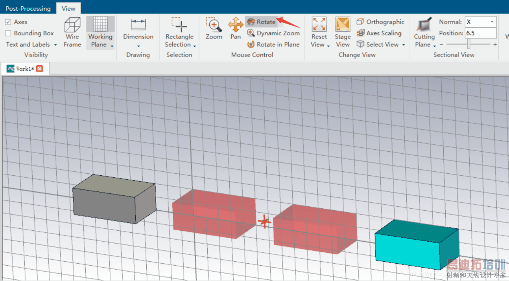Enable the Bounding Box checkbox
This screenshot has height=281, width=509.
coord(8,33)
